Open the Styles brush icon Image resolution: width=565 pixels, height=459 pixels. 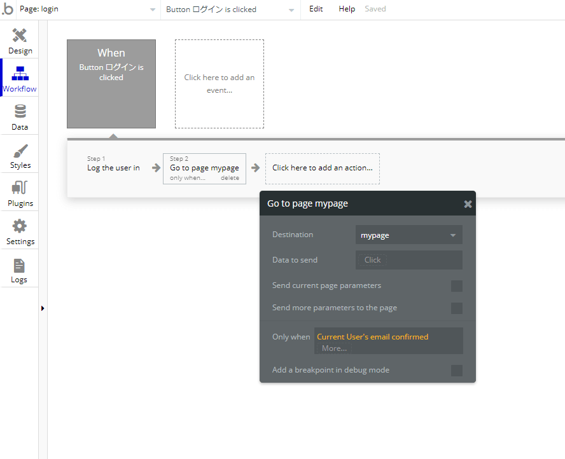[20, 151]
